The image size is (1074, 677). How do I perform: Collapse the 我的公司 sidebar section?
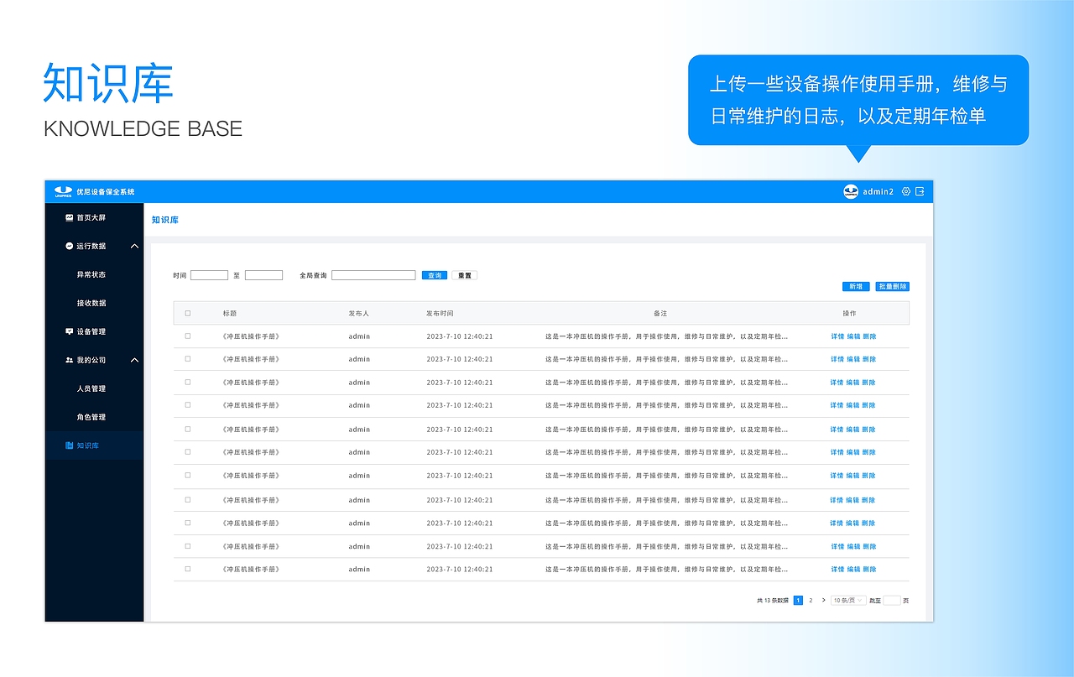(133, 360)
